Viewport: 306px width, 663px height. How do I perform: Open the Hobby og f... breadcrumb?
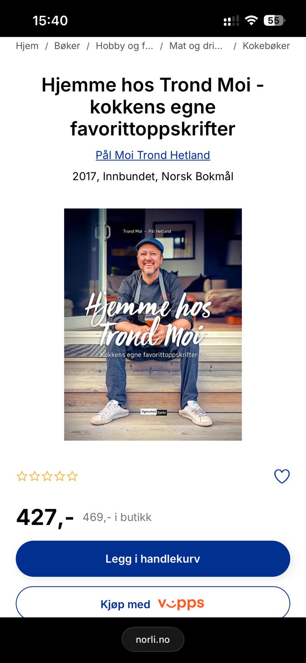coord(124,46)
